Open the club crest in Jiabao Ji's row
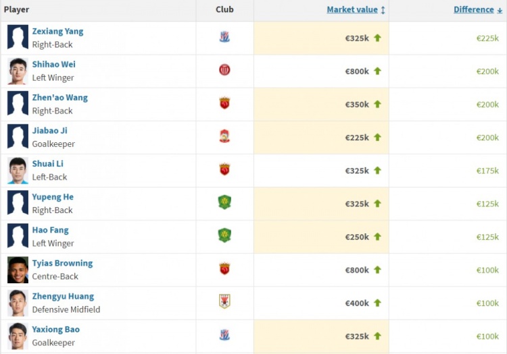Image resolution: width=507 pixels, height=354 pixels. [224, 136]
